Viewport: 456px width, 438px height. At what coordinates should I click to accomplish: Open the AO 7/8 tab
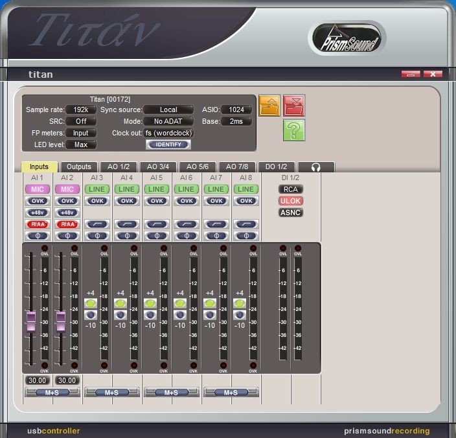237,167
